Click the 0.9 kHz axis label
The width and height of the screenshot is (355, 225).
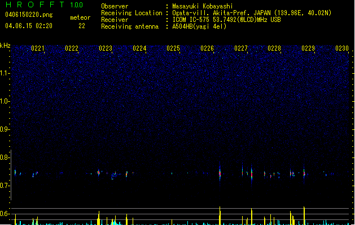tap(5, 129)
